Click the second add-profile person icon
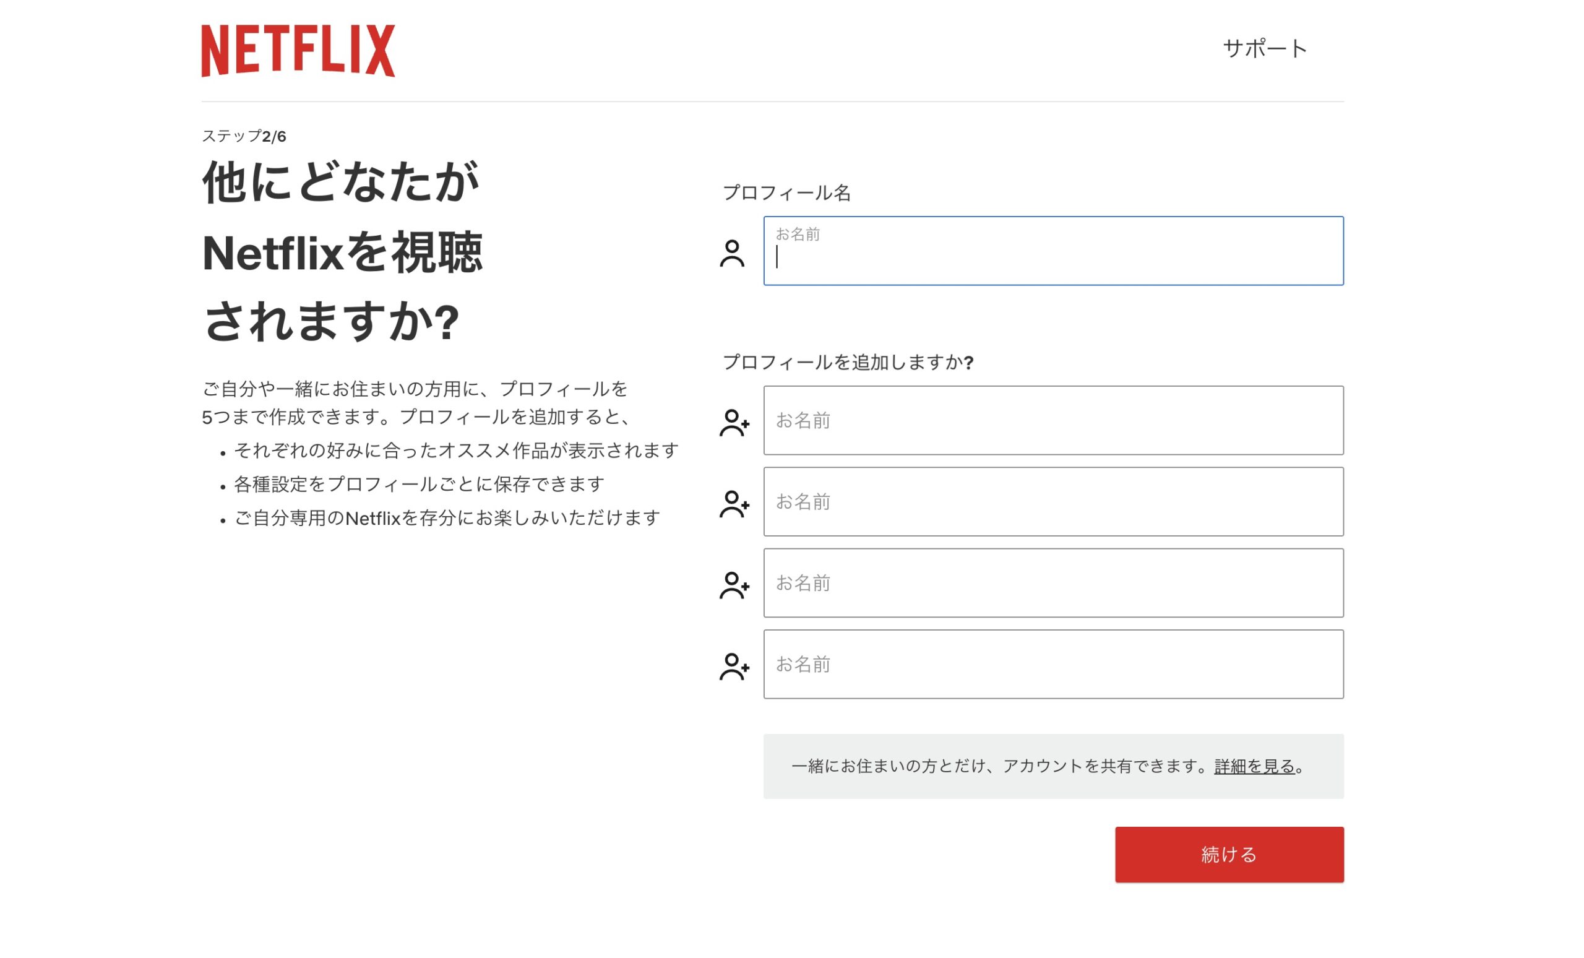 [x=734, y=505]
